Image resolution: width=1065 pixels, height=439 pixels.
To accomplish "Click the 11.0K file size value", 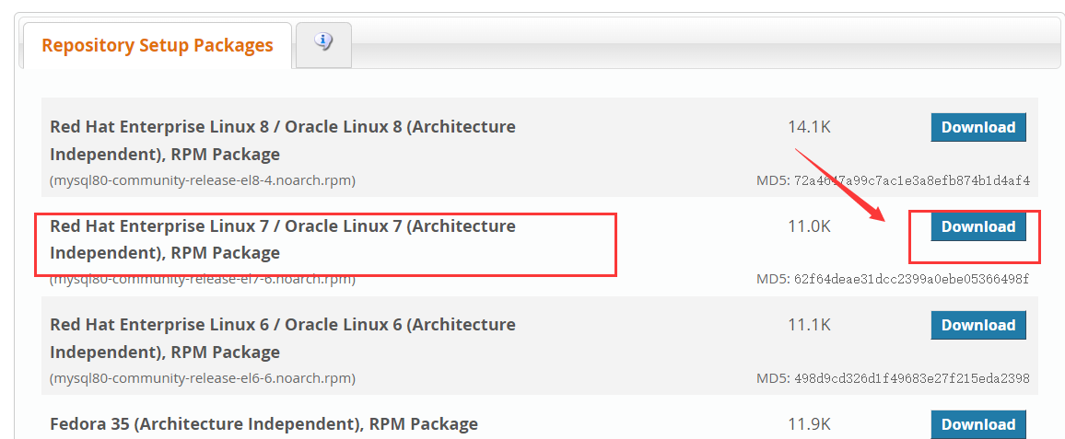I will tap(809, 226).
